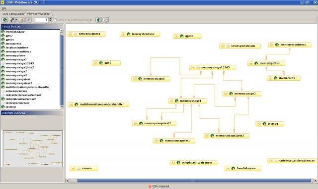
Task: Click green status icon on memoryusagetest node
Action: [161, 141]
